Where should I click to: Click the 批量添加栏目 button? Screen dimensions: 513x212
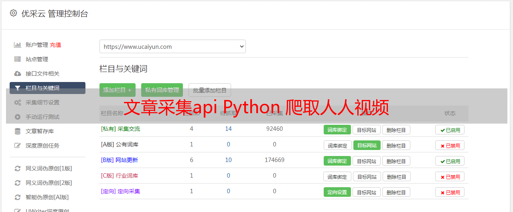210,90
